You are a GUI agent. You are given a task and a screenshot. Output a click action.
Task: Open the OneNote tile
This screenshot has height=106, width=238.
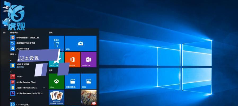coord(89,60)
